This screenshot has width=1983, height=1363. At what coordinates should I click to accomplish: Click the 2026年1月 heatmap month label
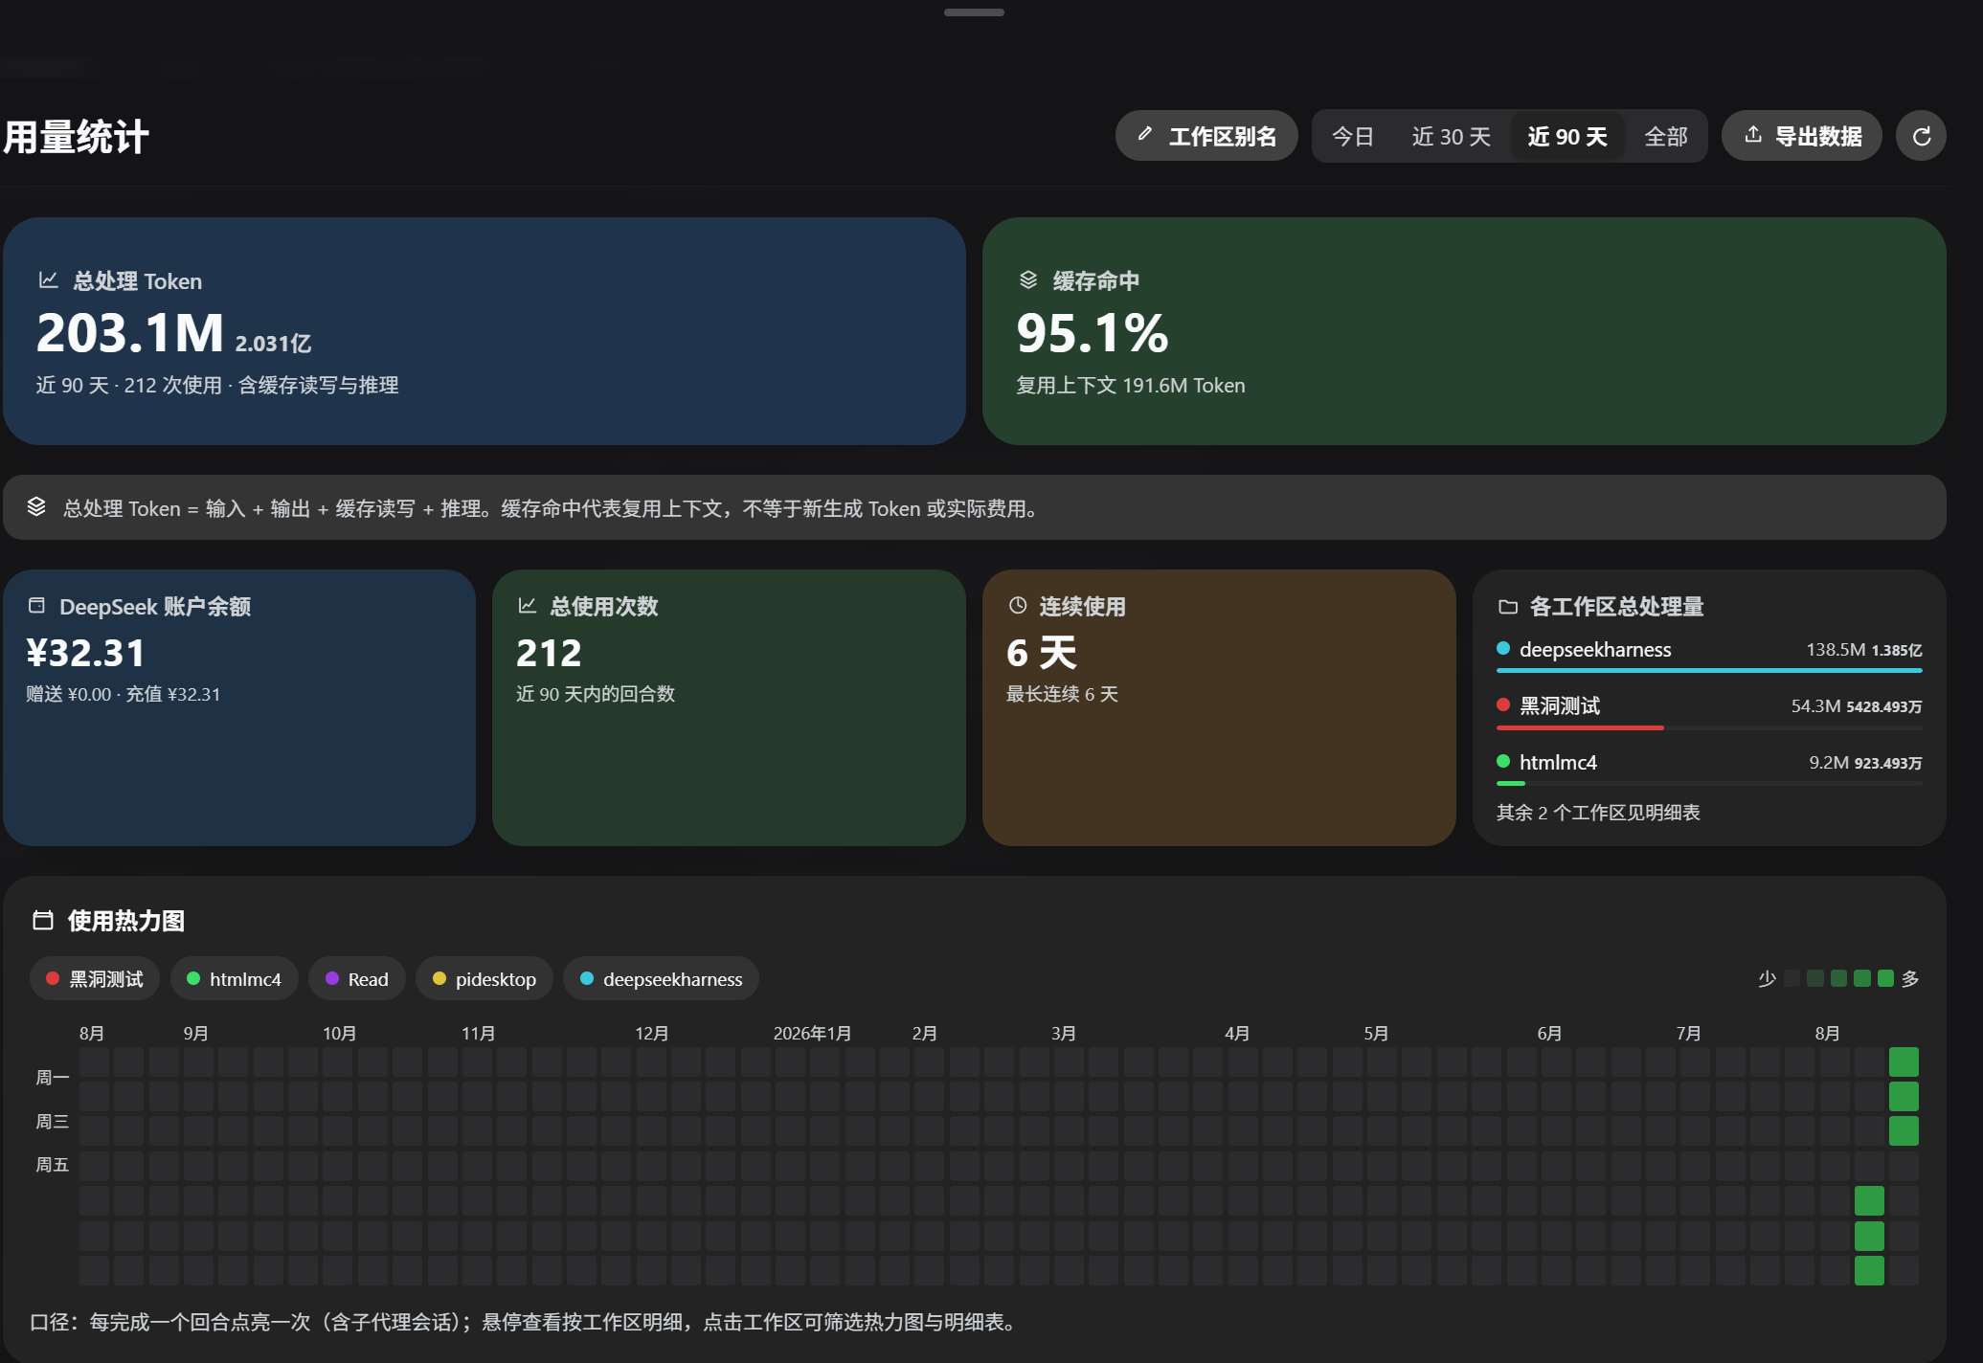point(812,1033)
